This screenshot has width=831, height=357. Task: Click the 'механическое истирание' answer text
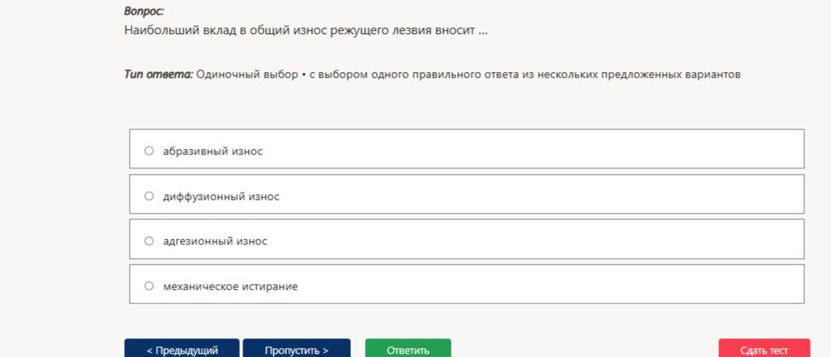pos(230,287)
